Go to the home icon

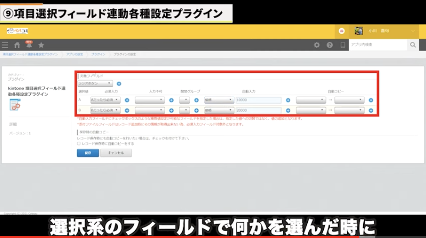[17, 45]
